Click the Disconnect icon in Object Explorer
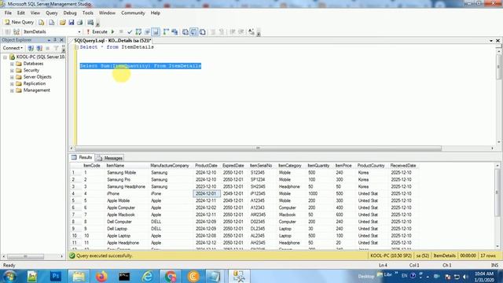Image resolution: width=503 pixels, height=283 pixels. click(x=39, y=48)
